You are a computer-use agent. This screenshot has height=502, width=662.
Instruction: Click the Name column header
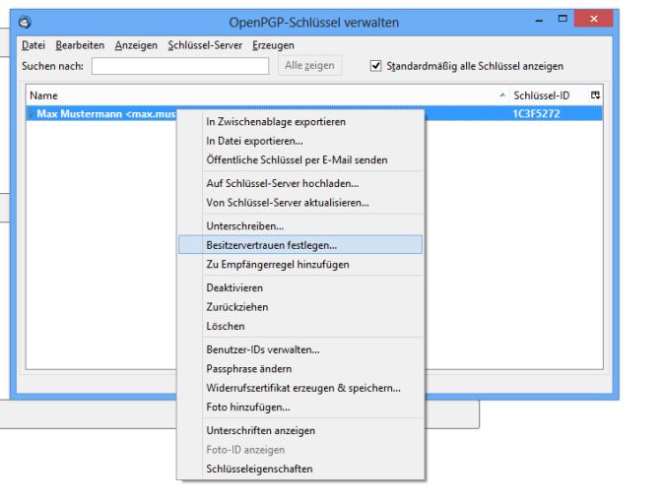tap(268, 95)
